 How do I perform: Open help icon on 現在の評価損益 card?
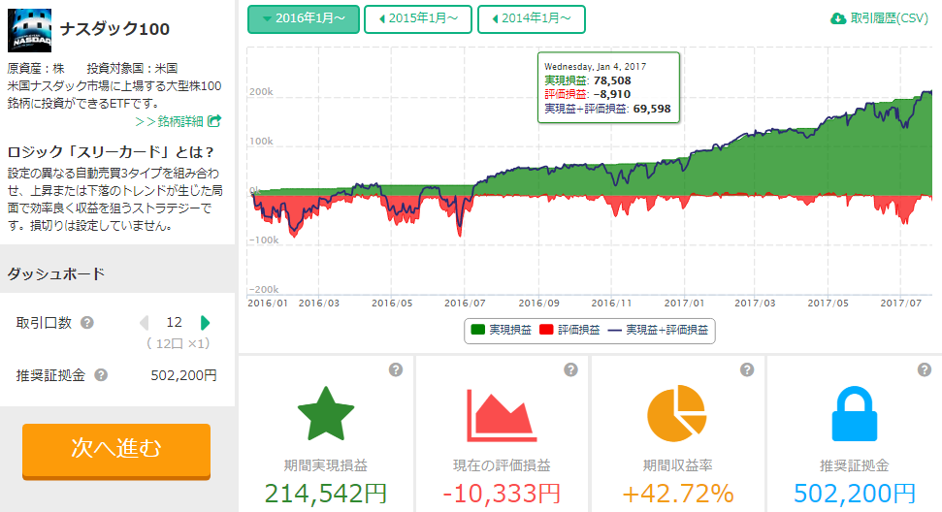coord(570,369)
